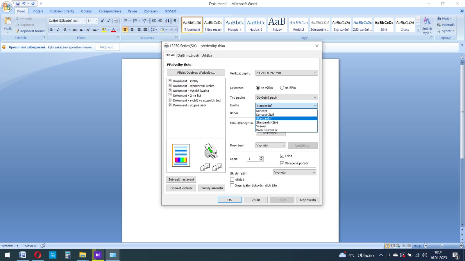The width and height of the screenshot is (465, 261).
Task: Click Přidat/Odebrat předvolby button
Action: click(196, 72)
